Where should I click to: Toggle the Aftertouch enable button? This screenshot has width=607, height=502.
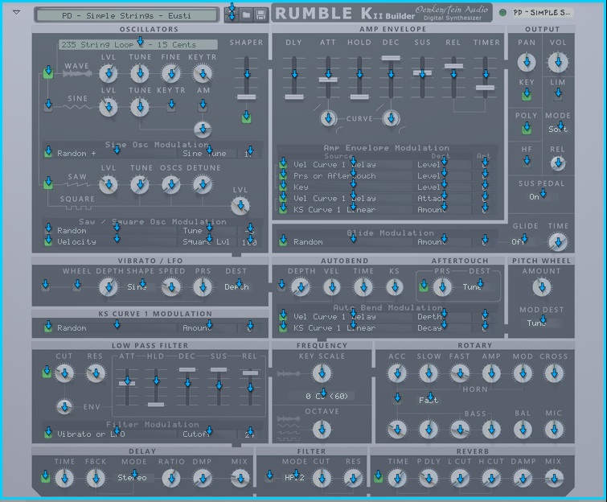click(x=424, y=286)
